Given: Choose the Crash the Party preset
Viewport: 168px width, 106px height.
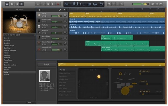Looking at the screenshot, I should (65, 73).
